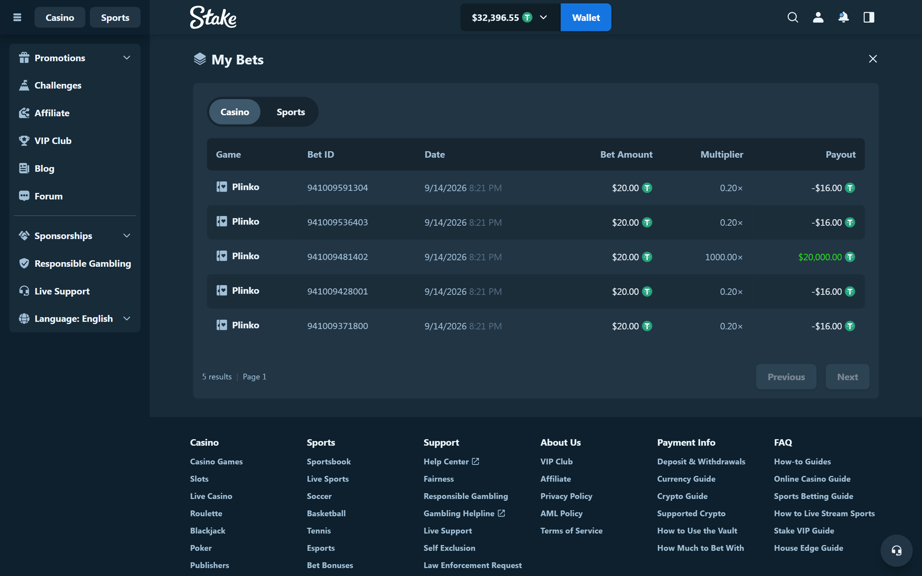Click the Plinko icon for bet 941009481402
922x576 pixels.
pos(222,256)
